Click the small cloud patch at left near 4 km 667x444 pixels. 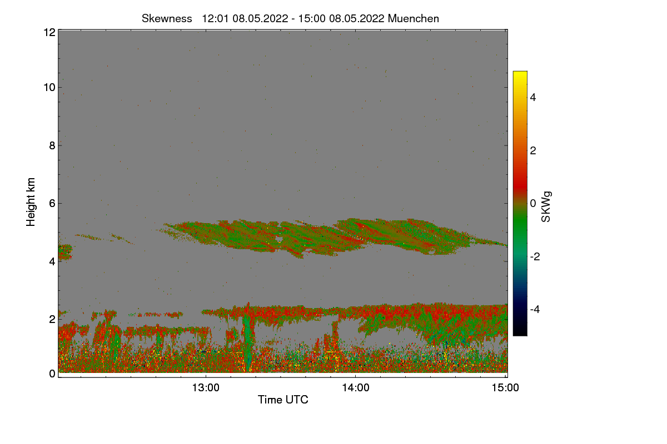[65, 252]
